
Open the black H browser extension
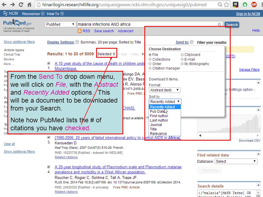236,5
